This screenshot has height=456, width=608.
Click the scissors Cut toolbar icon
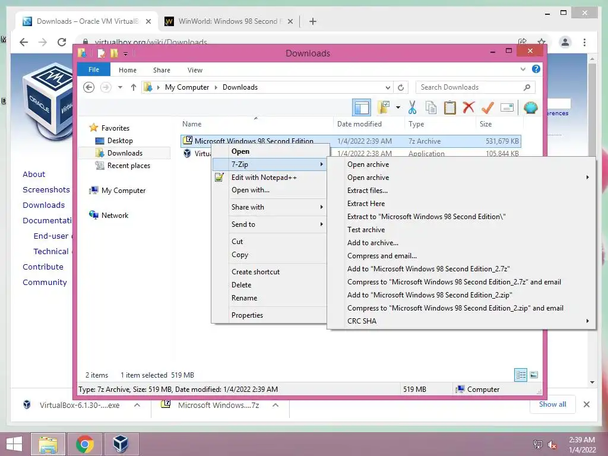click(x=412, y=107)
